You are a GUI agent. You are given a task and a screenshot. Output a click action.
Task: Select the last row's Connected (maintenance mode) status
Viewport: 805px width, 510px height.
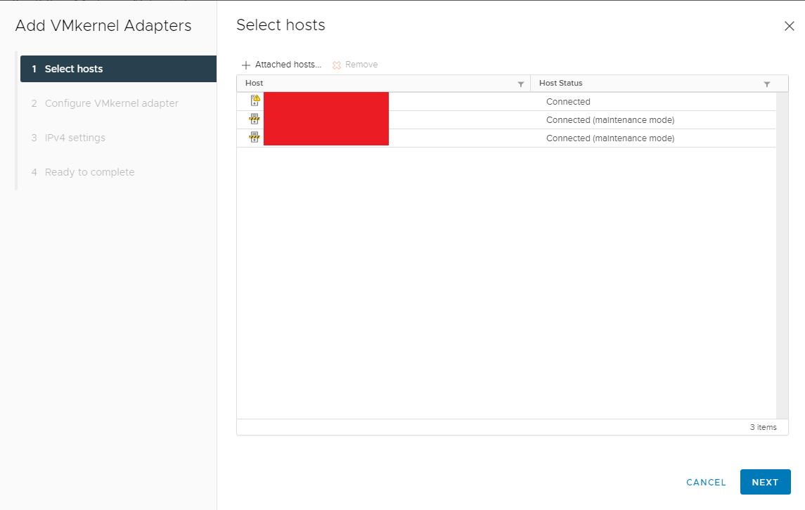610,138
